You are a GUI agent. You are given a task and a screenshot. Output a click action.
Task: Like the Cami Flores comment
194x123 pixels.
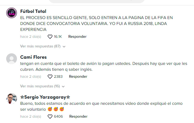(x=50, y=77)
